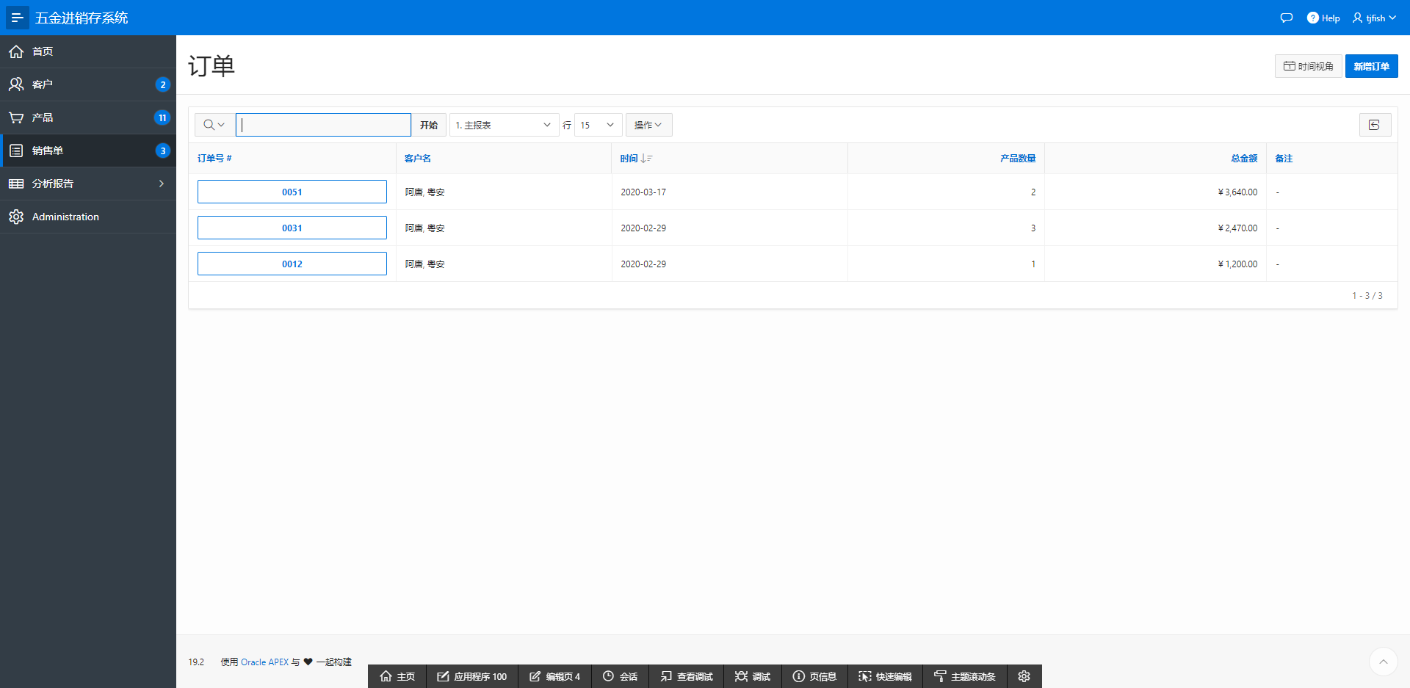
Task: Click the Administration gear icon
Action: pyautogui.click(x=16, y=217)
